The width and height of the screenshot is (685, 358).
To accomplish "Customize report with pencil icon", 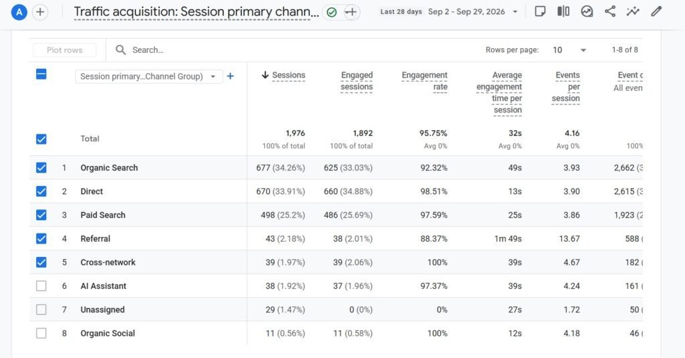I will (x=656, y=11).
